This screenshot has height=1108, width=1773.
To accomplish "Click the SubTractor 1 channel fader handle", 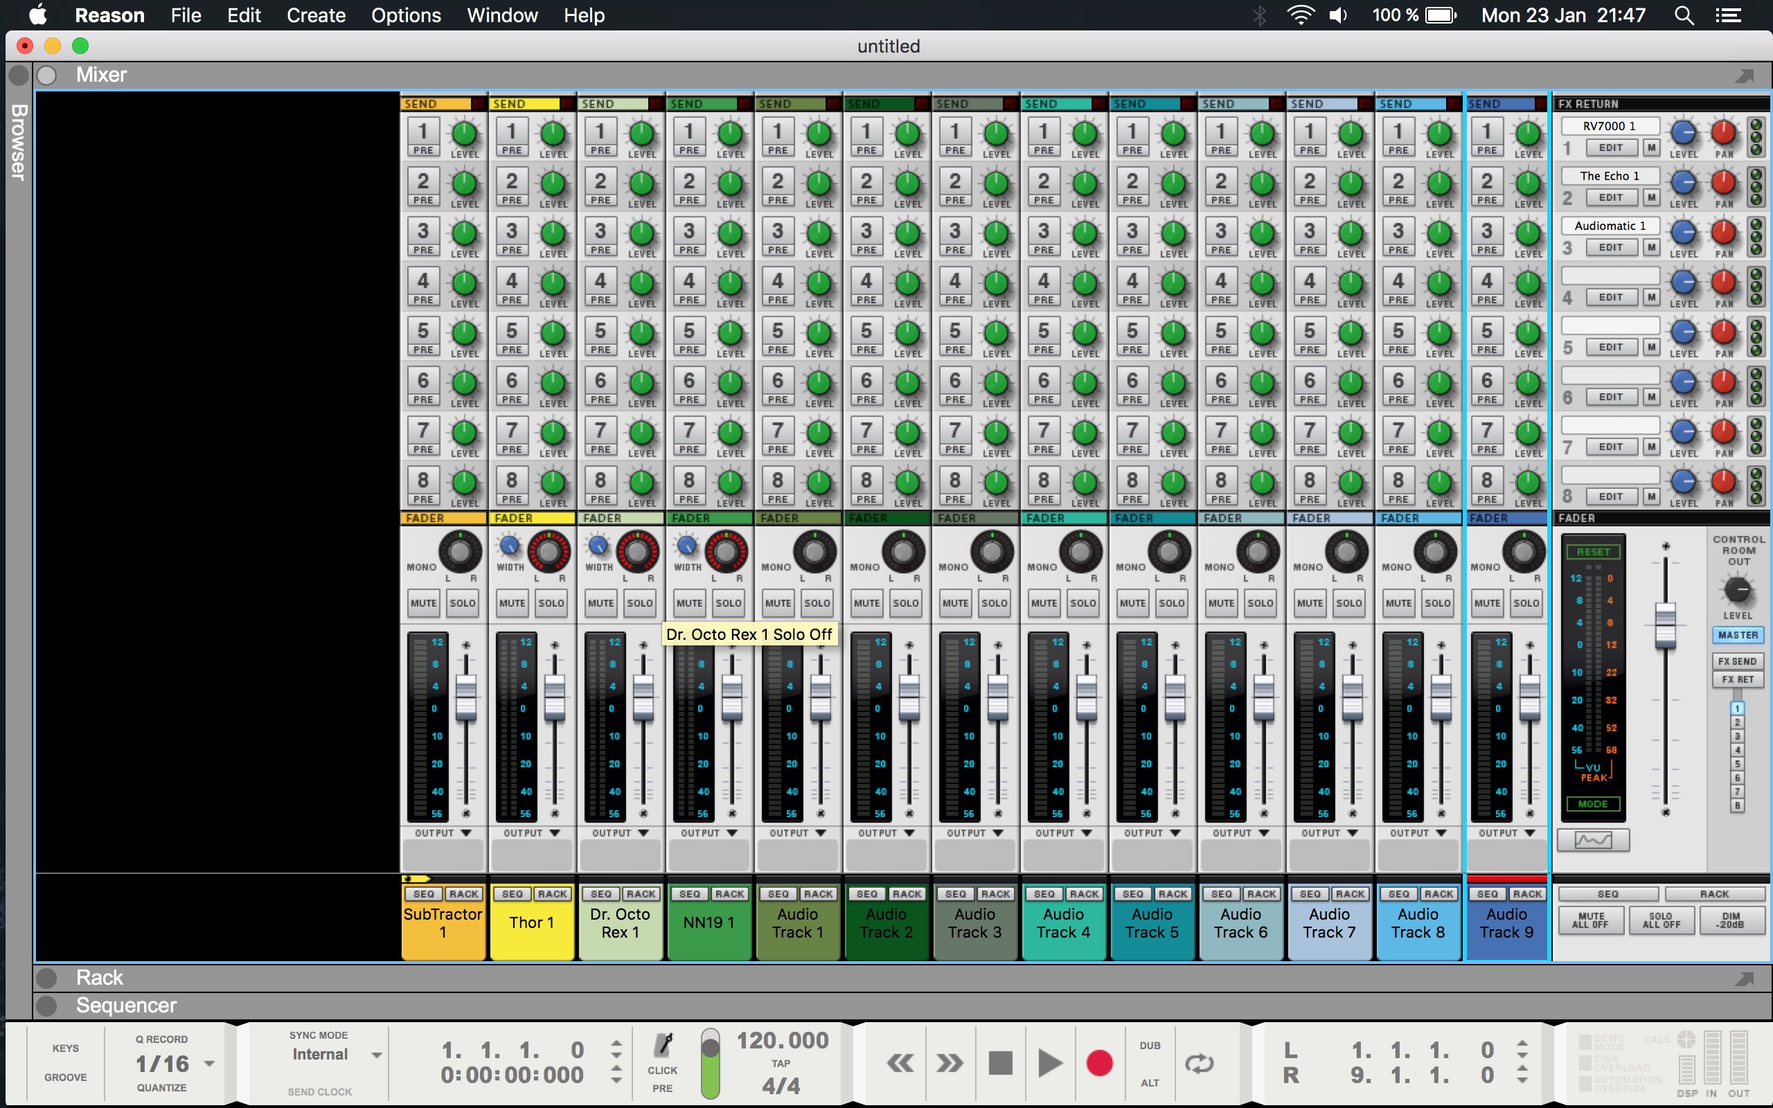I will coord(466,697).
